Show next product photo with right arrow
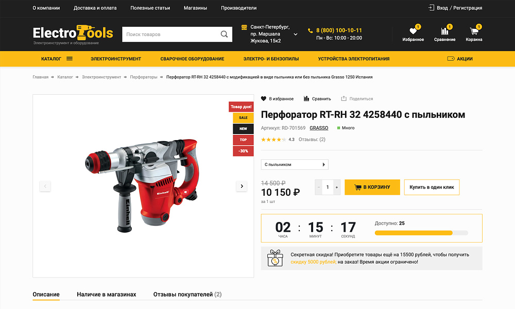 point(241,186)
